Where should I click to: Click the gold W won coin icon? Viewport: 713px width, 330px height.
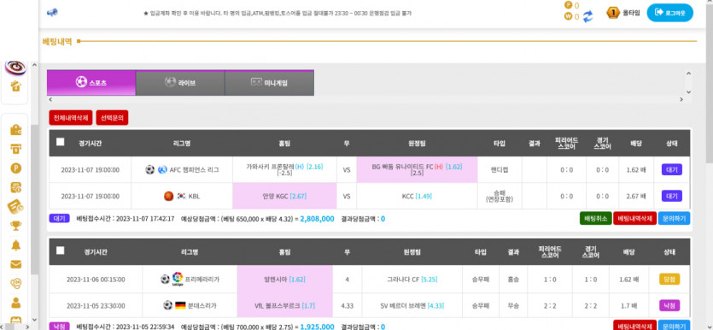[x=568, y=17]
